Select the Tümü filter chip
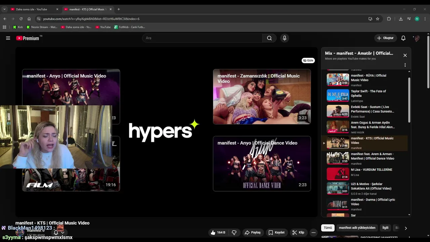The image size is (430, 242). point(328,228)
